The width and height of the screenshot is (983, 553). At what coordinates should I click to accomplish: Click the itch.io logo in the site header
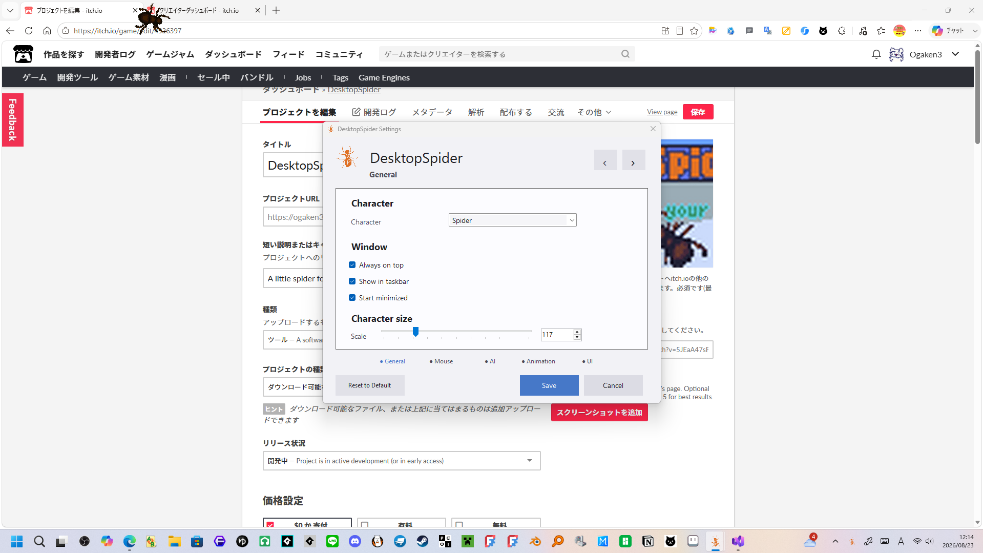(x=23, y=54)
